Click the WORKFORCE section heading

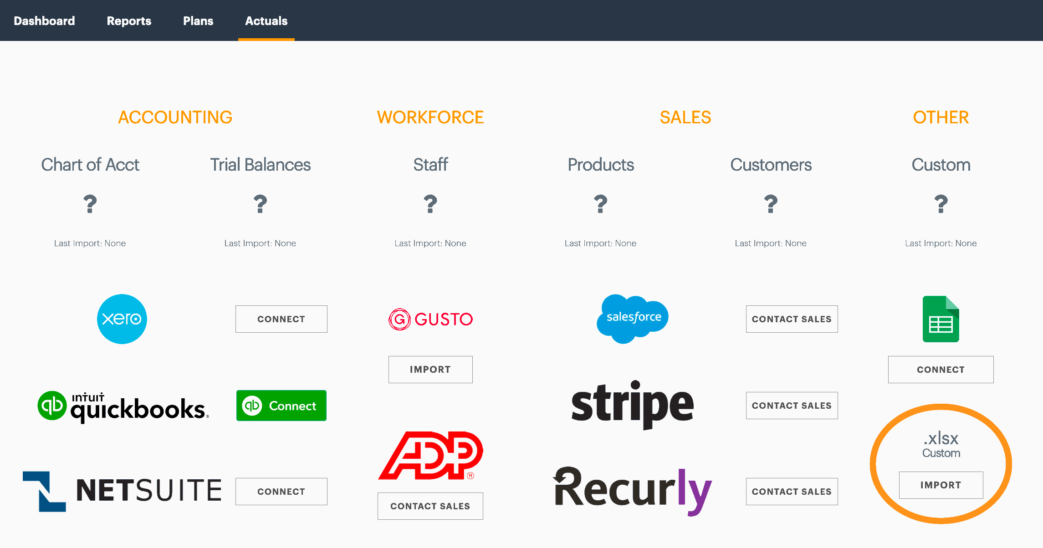click(430, 117)
